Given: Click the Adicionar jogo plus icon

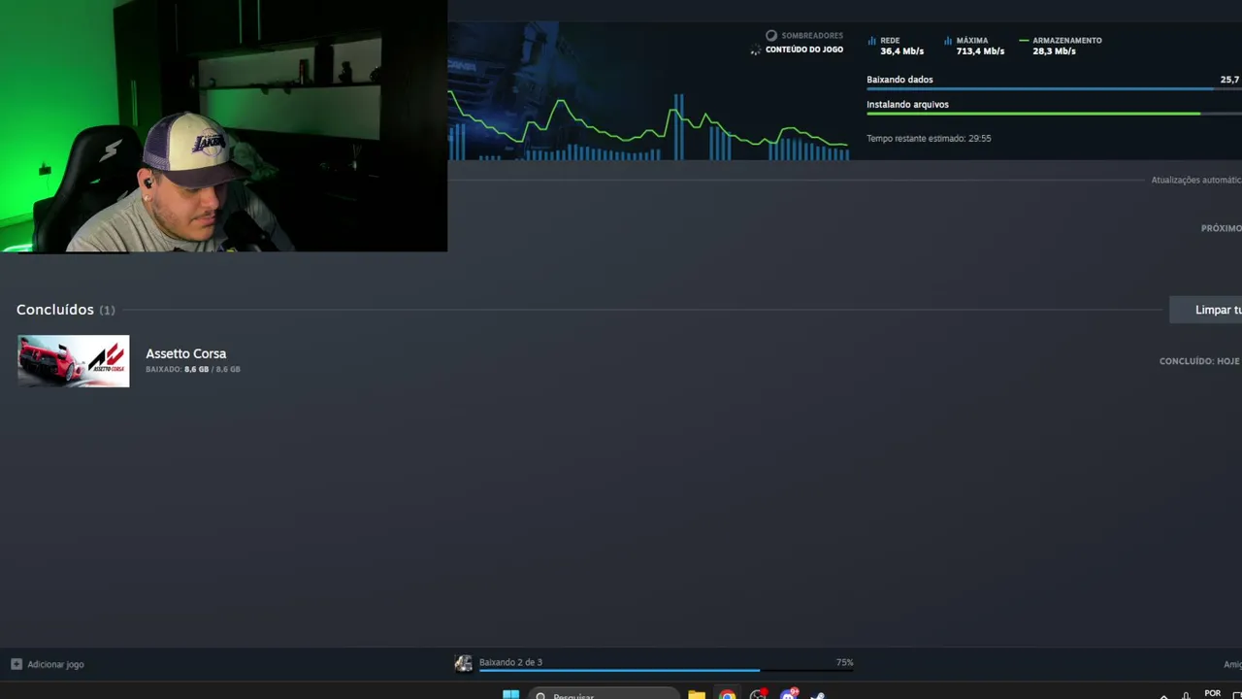Looking at the screenshot, I should coord(16,664).
